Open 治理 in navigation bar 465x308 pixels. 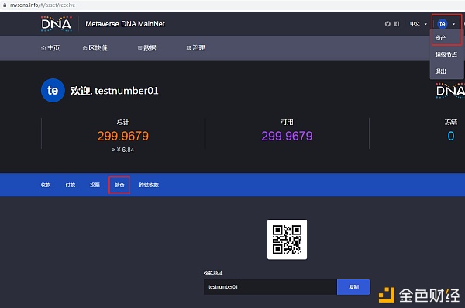196,48
